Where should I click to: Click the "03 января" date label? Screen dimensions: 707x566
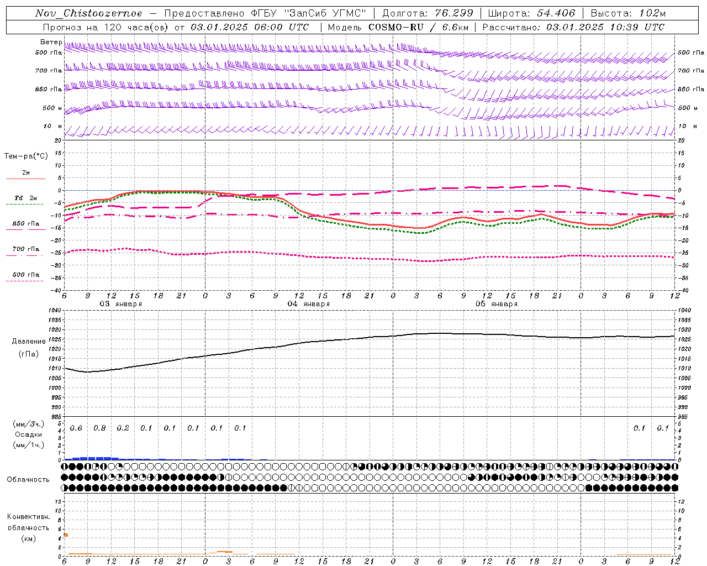click(x=120, y=304)
